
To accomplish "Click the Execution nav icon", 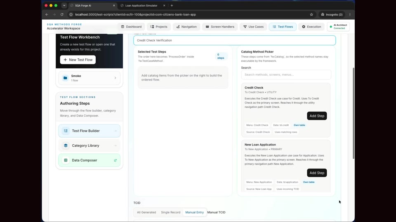I will 304,27.
